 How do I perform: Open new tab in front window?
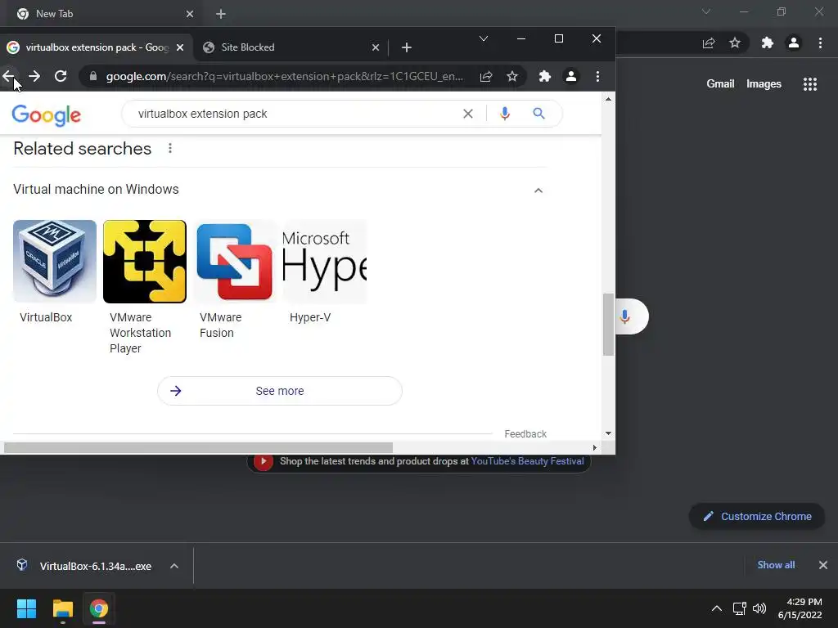(406, 47)
